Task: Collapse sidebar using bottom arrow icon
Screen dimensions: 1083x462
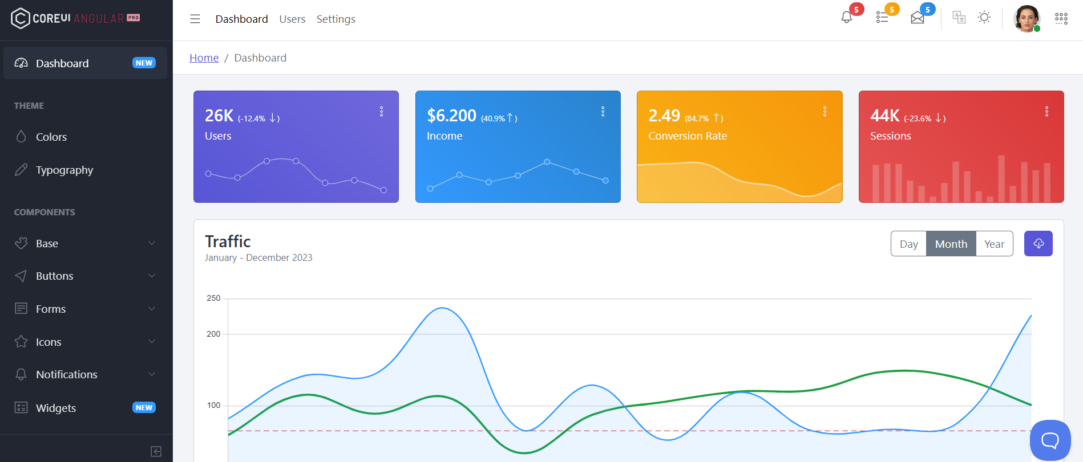Action: pos(156,451)
